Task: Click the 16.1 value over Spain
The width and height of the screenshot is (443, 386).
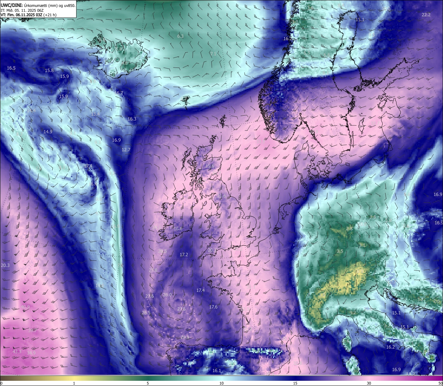Action: pos(216,370)
